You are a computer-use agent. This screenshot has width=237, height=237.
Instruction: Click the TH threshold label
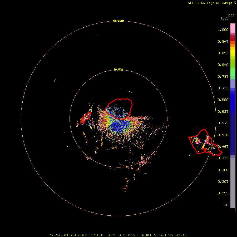tap(226, 205)
